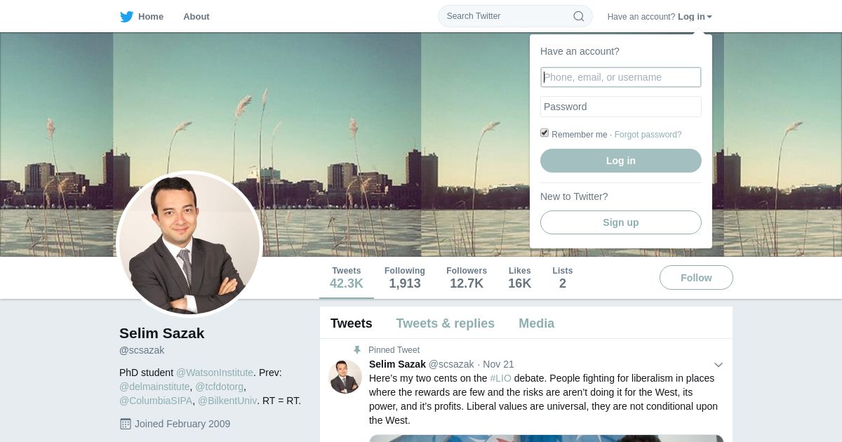Open the pinned tweet's chevron menu

pos(719,365)
